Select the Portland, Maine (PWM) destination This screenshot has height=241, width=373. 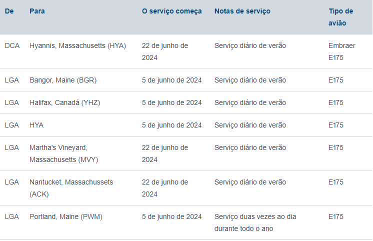tap(66, 216)
